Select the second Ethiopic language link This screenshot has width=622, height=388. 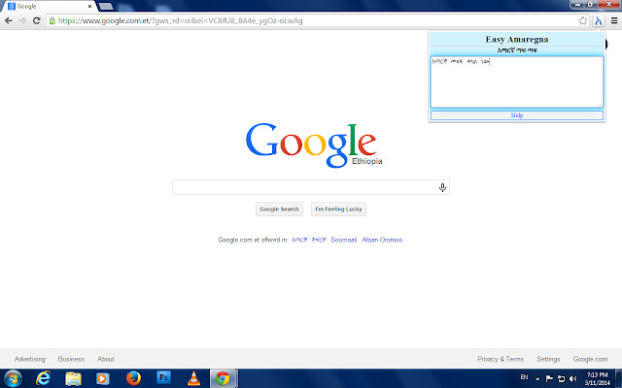[x=319, y=240]
